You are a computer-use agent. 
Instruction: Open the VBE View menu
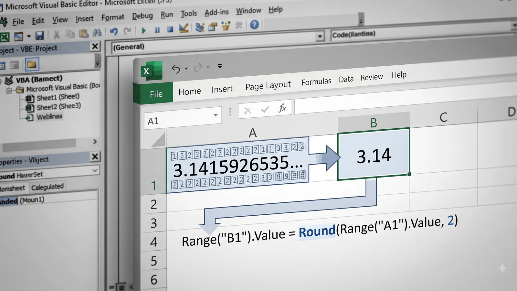click(x=60, y=20)
